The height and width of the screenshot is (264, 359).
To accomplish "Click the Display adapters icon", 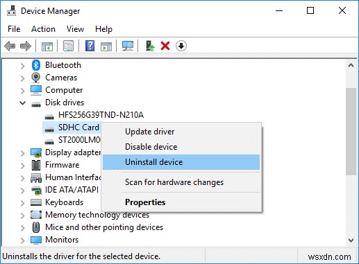I will (36, 152).
